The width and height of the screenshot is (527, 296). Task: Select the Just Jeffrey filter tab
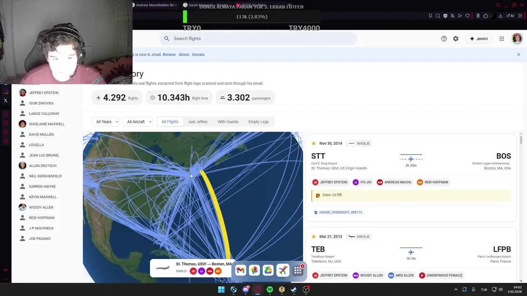tap(198, 122)
